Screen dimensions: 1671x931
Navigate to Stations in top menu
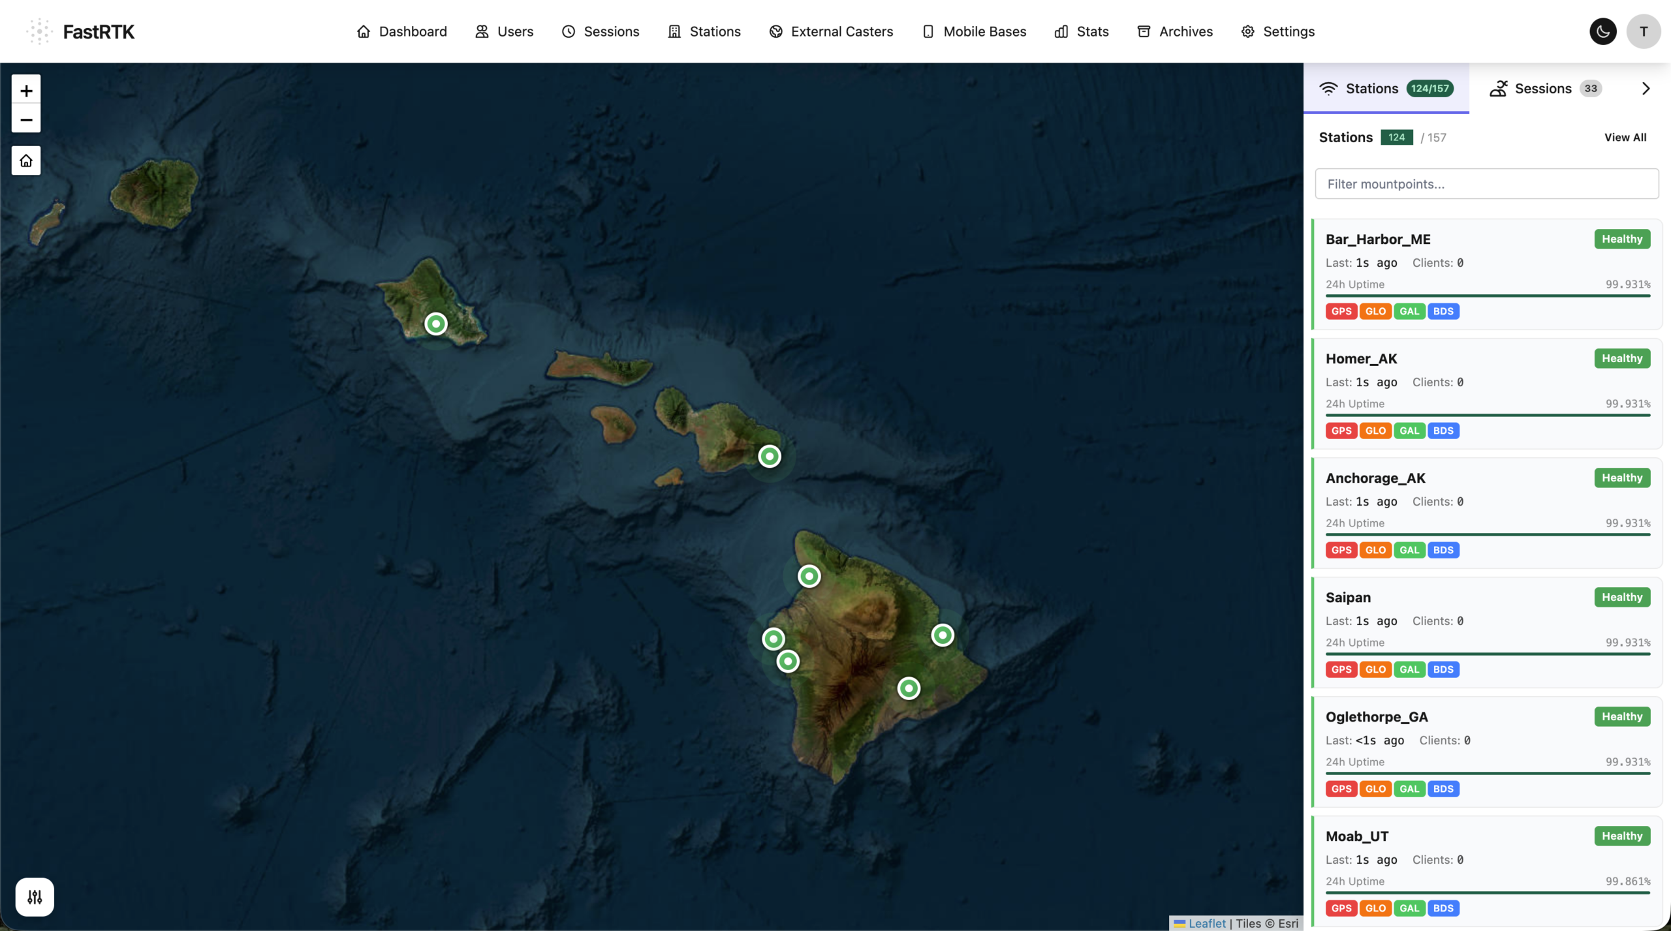[x=704, y=31]
